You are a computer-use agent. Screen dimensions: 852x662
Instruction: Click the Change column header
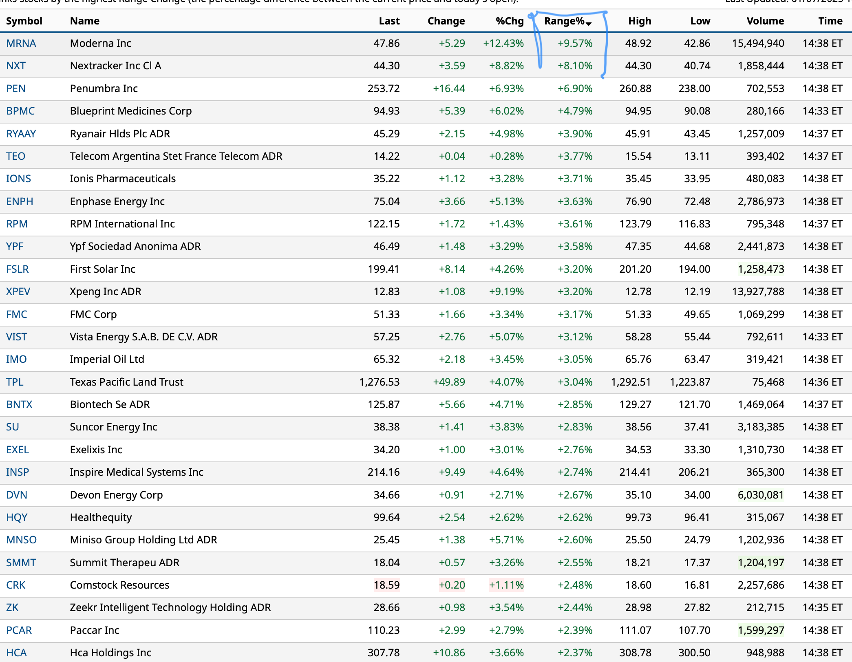[446, 21]
